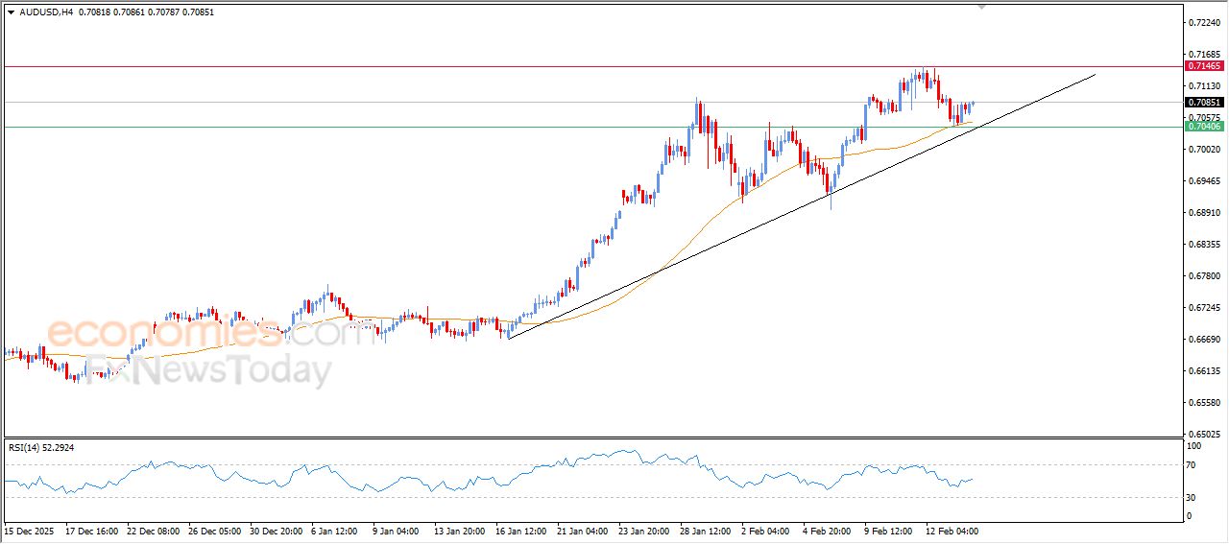The width and height of the screenshot is (1229, 544).
Task: Click the 28 Jan 12:00 time label
Action: pyautogui.click(x=707, y=530)
